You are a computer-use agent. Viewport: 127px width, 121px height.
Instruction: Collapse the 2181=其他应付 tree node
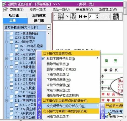coord(6,101)
